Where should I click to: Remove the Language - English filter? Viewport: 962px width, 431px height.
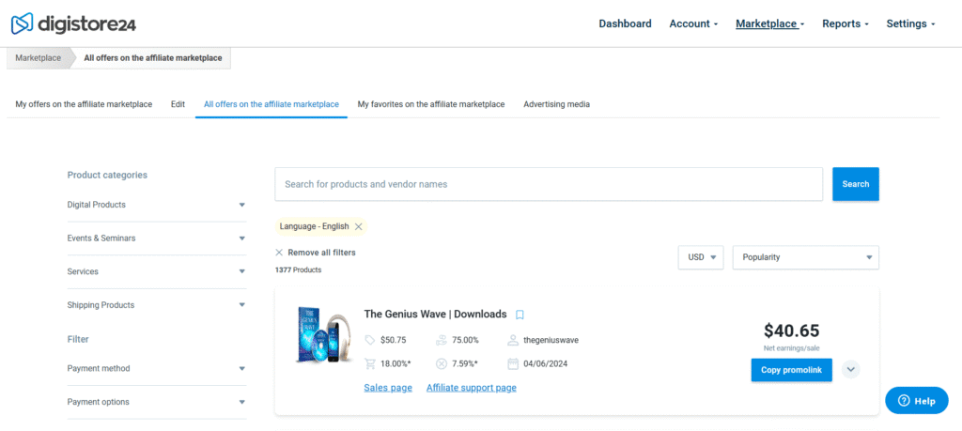click(358, 227)
